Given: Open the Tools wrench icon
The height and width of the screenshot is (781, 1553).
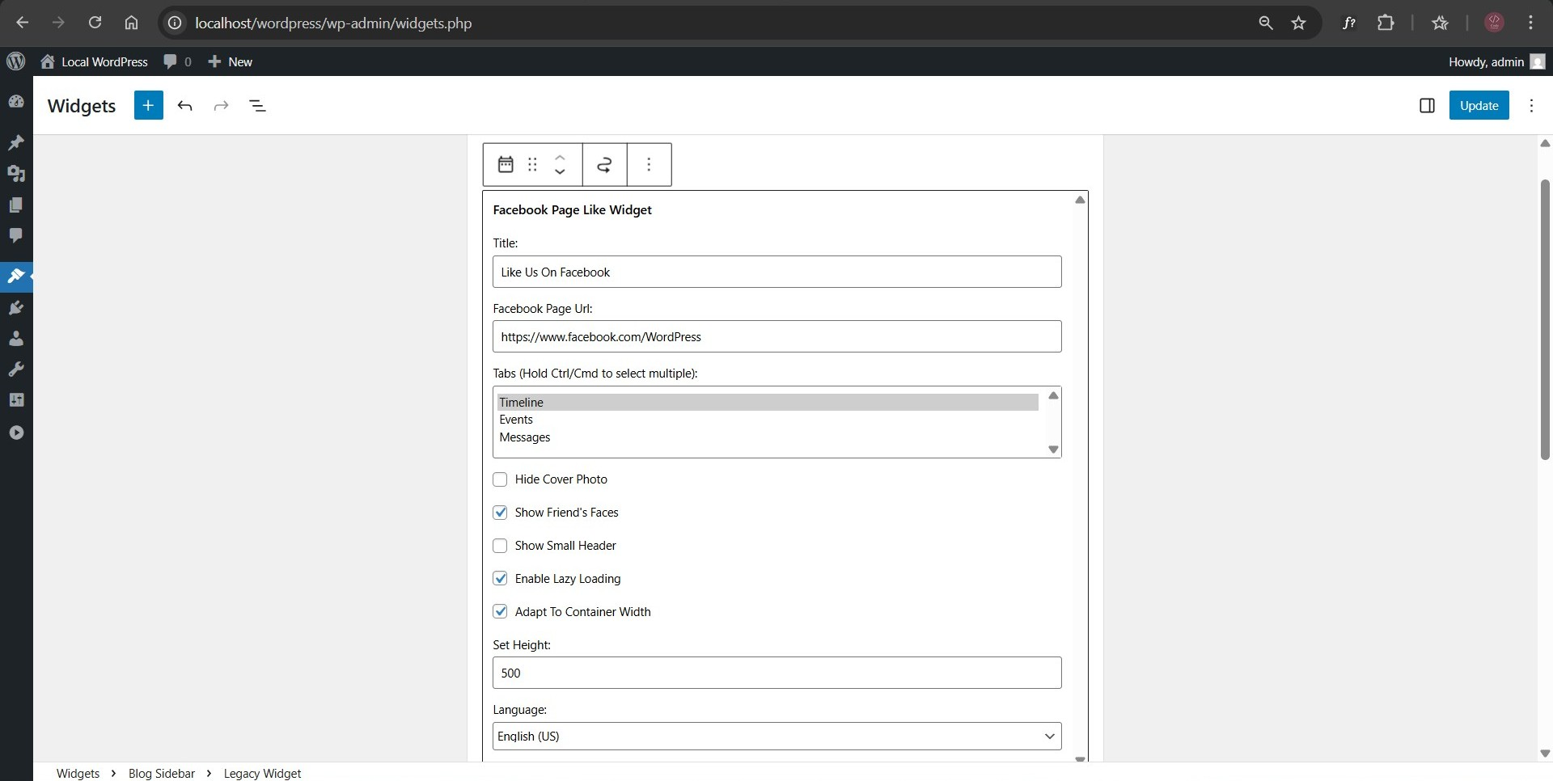Looking at the screenshot, I should pos(16,369).
